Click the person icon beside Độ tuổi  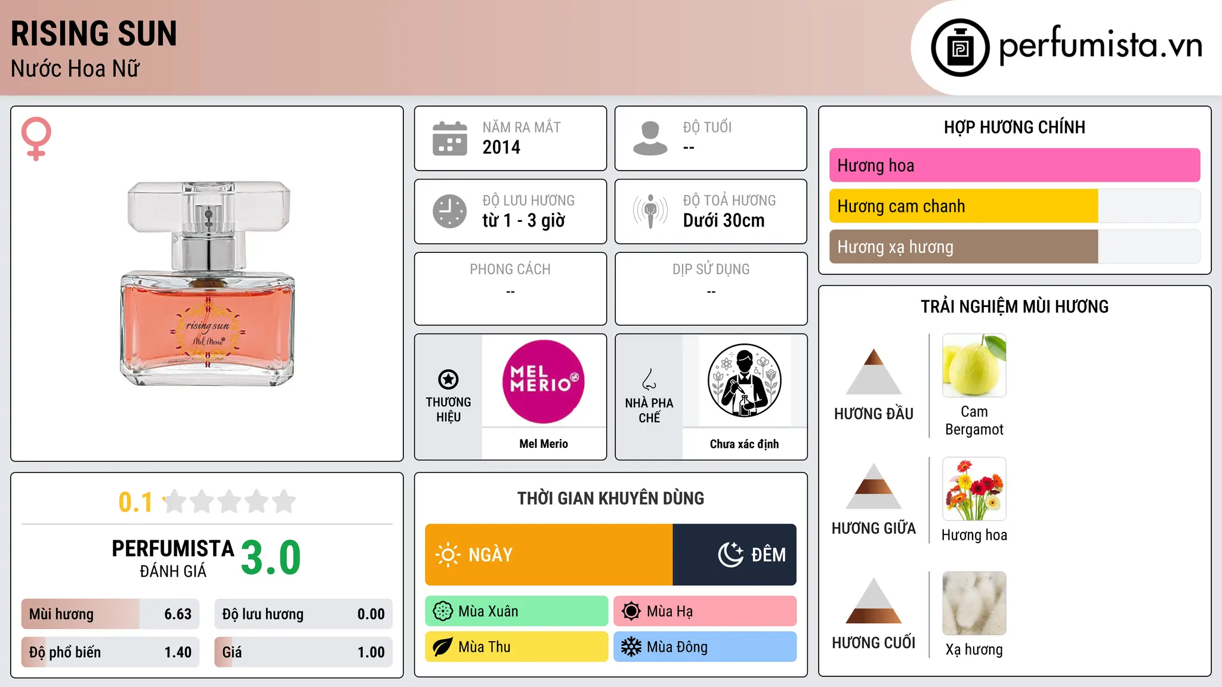(650, 138)
